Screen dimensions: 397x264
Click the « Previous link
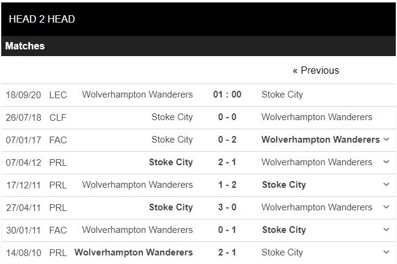point(315,71)
